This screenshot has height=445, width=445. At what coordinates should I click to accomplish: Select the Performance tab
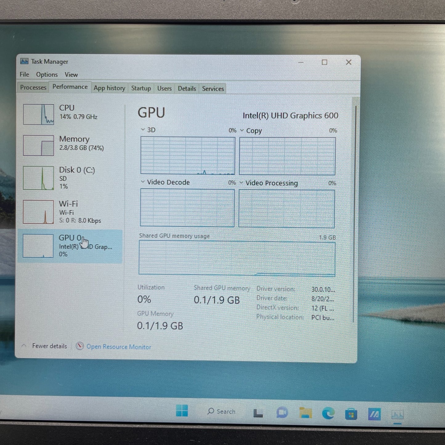[70, 87]
